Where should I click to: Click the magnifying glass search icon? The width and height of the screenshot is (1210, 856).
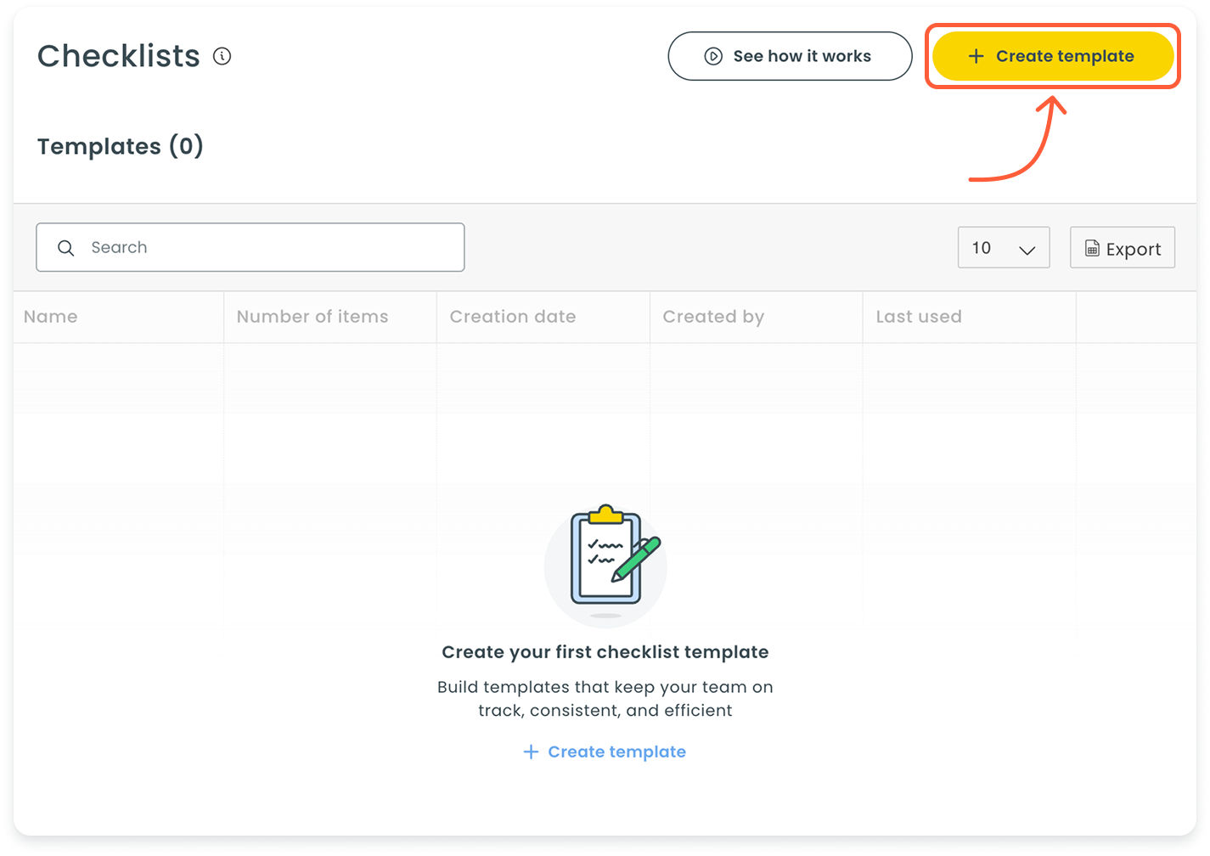pyautogui.click(x=66, y=247)
